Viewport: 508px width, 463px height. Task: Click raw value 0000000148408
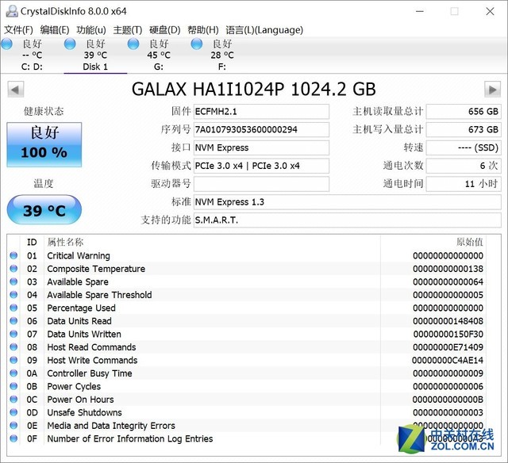pos(448,321)
